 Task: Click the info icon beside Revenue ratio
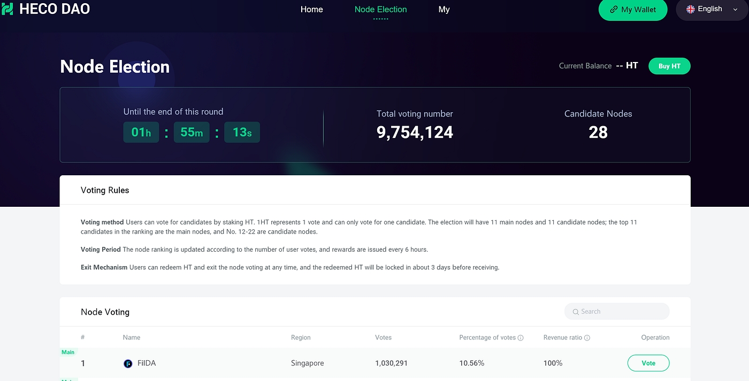587,338
